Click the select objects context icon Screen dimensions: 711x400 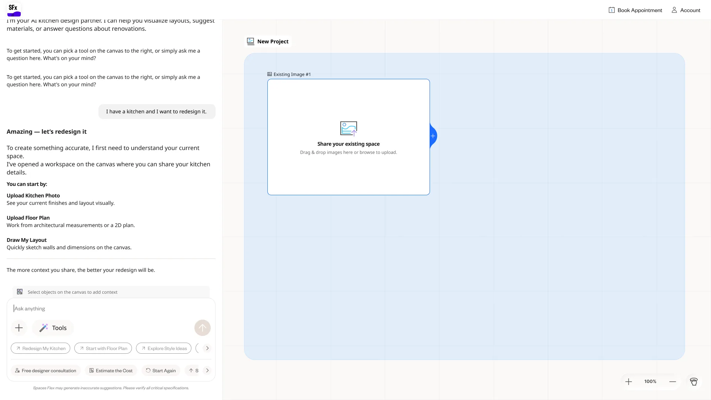[x=20, y=292]
